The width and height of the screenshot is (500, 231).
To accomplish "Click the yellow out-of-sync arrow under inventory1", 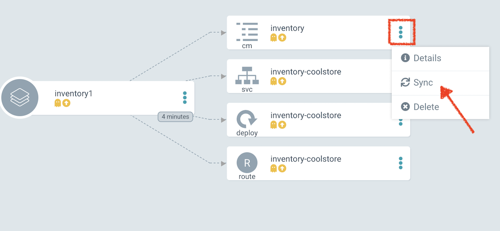I will (66, 103).
